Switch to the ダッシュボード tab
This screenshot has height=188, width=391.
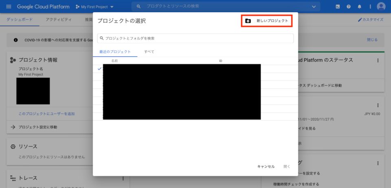[20, 20]
